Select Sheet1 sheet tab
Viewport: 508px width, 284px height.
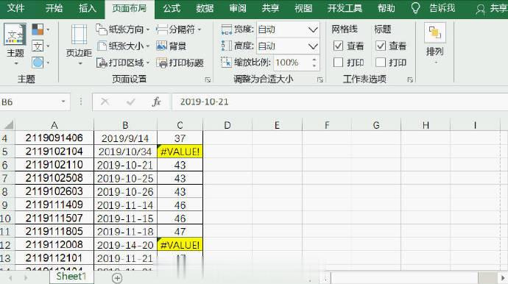71,277
